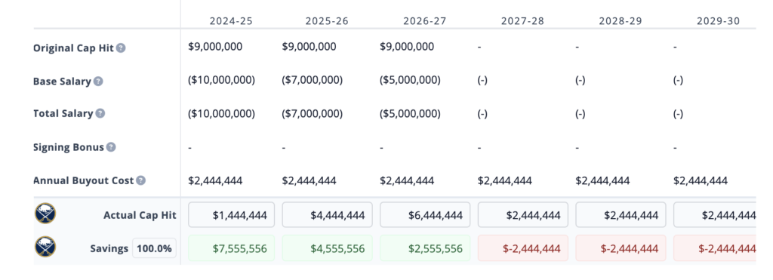773x280 pixels.
Task: Click help icon beside Total Salary
Action: [100, 113]
